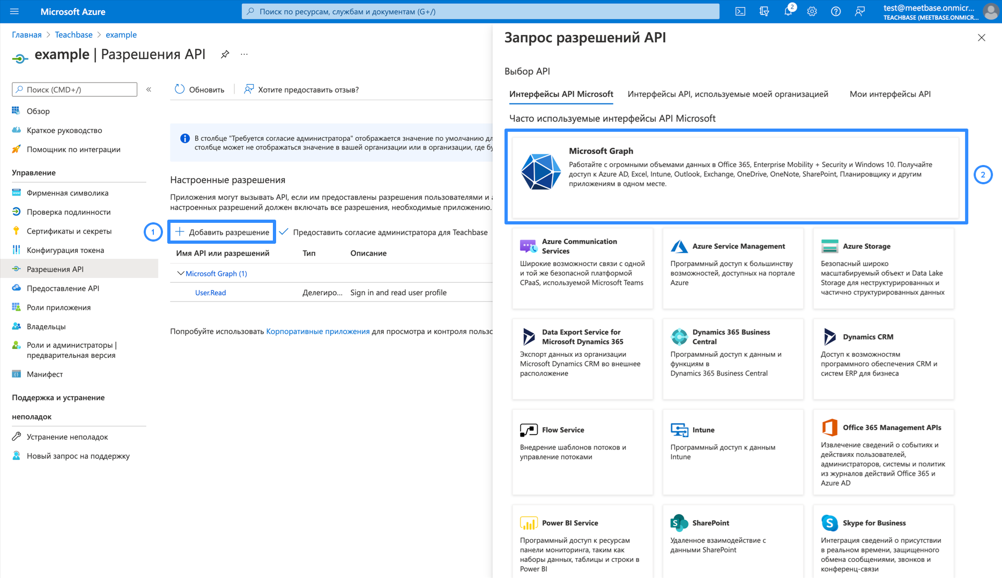1002x578 pixels.
Task: Select the Intune API card
Action: click(733, 452)
